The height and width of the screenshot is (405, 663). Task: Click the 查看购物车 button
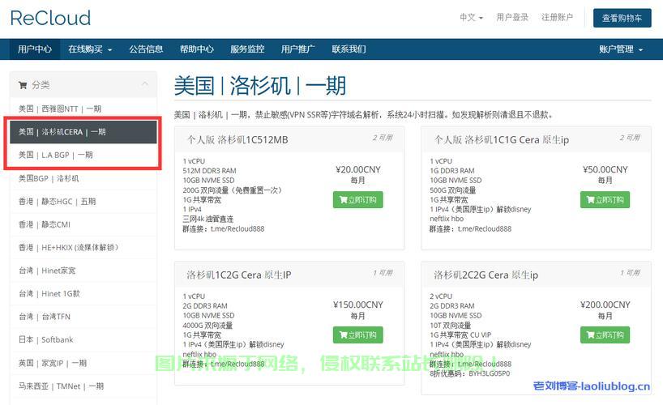622,18
